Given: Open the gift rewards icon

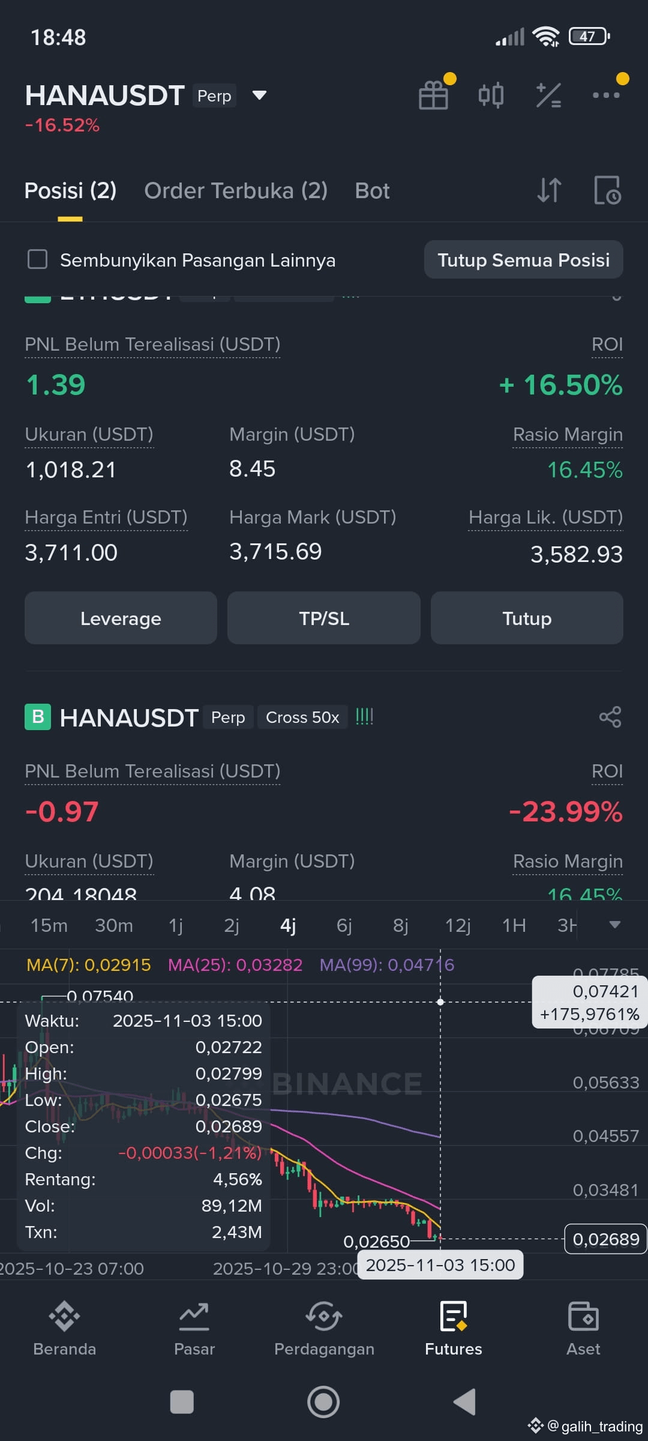Looking at the screenshot, I should pyautogui.click(x=434, y=95).
